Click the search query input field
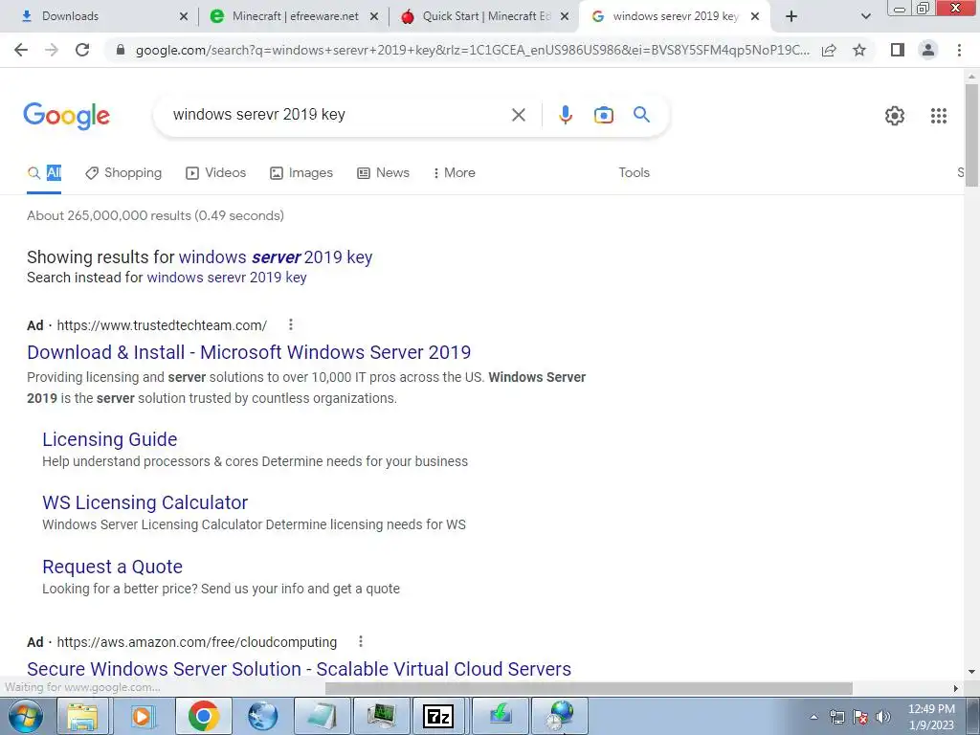 point(338,115)
